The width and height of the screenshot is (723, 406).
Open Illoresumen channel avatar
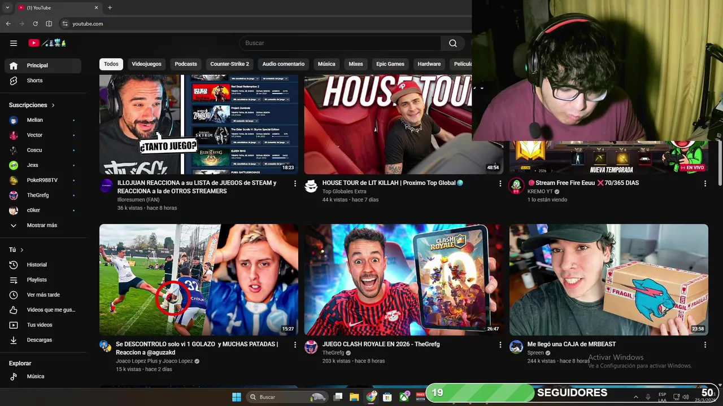(x=106, y=186)
